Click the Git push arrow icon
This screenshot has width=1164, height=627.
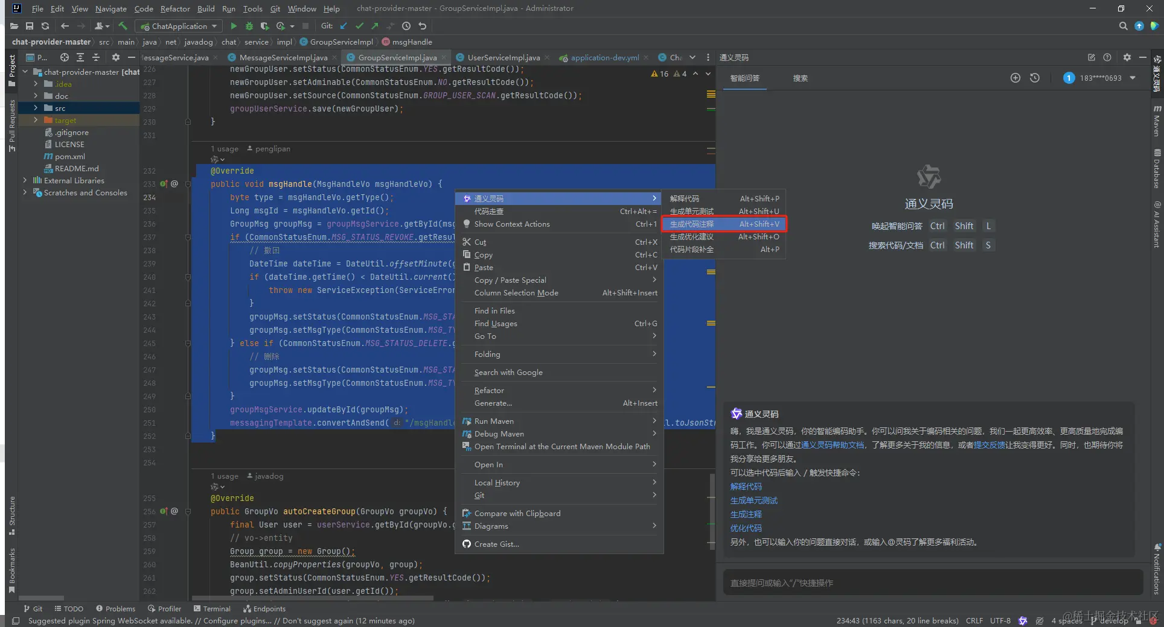(375, 26)
